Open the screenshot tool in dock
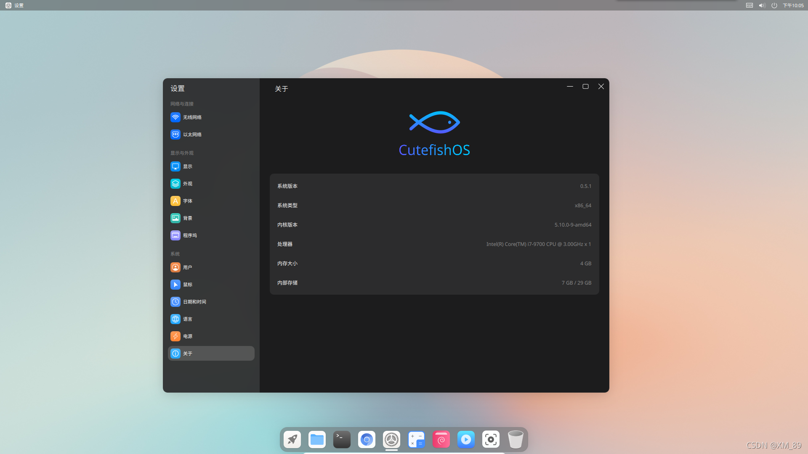Image resolution: width=808 pixels, height=454 pixels. tap(491, 440)
